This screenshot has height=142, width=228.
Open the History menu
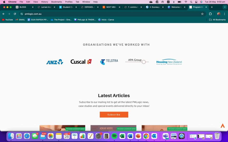click(45, 2)
